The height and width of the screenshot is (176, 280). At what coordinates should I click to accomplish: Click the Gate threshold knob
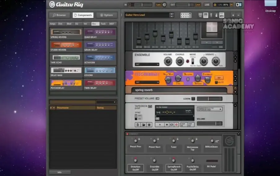164,5
